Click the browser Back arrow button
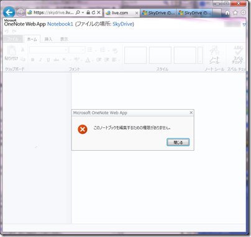251x237 pixels. 9,12
